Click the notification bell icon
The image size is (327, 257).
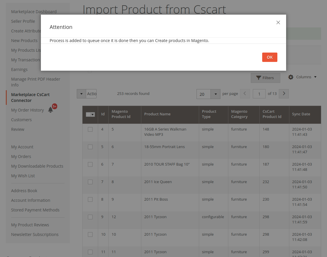(x=51, y=110)
